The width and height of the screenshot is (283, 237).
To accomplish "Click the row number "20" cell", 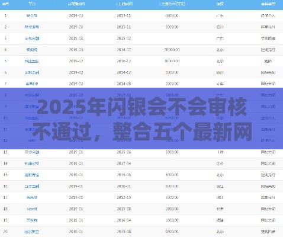I will 5,232.
